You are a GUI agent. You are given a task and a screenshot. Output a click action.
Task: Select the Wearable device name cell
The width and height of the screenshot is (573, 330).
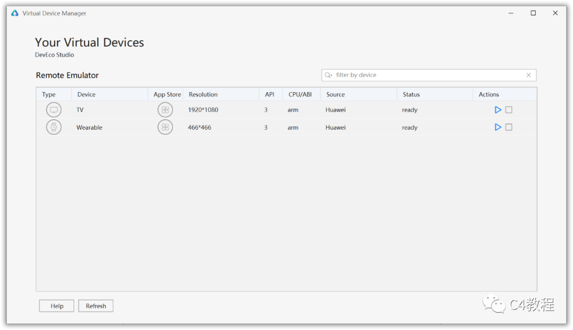click(x=89, y=127)
